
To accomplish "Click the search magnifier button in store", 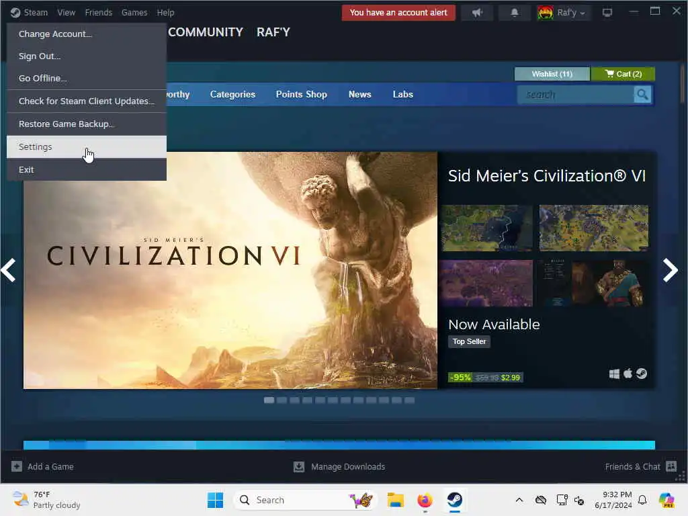I will [642, 95].
